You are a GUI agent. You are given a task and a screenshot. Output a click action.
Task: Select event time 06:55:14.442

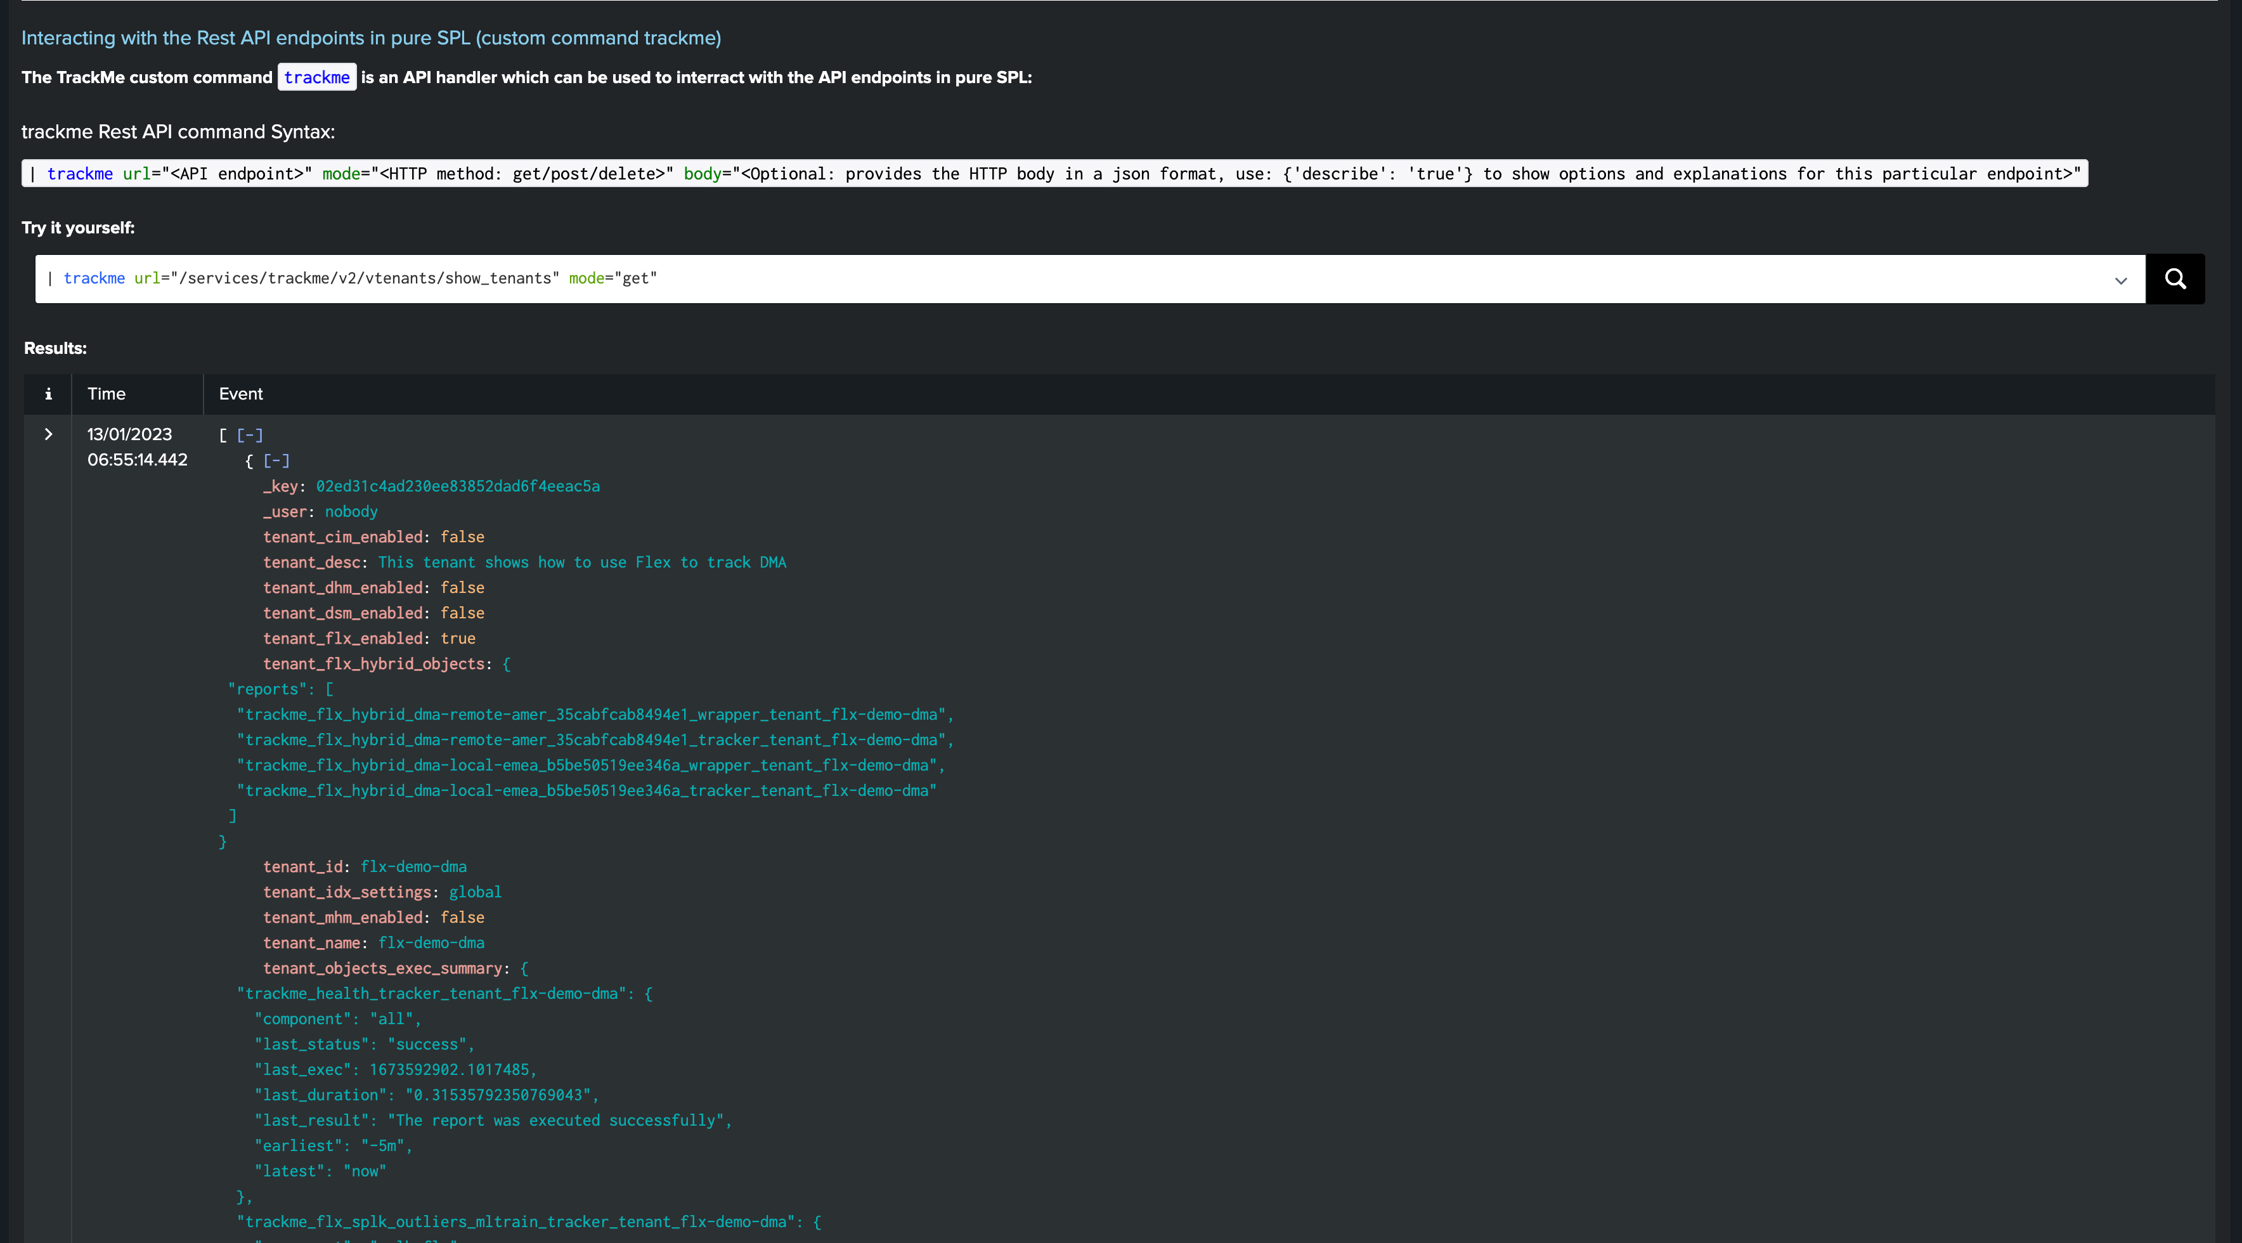(138, 460)
